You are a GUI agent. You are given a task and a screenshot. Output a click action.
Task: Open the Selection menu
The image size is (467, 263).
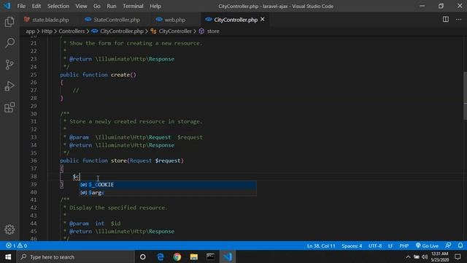point(58,6)
